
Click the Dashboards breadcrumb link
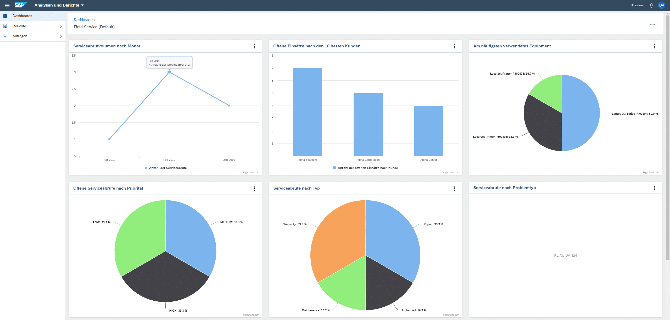(83, 20)
